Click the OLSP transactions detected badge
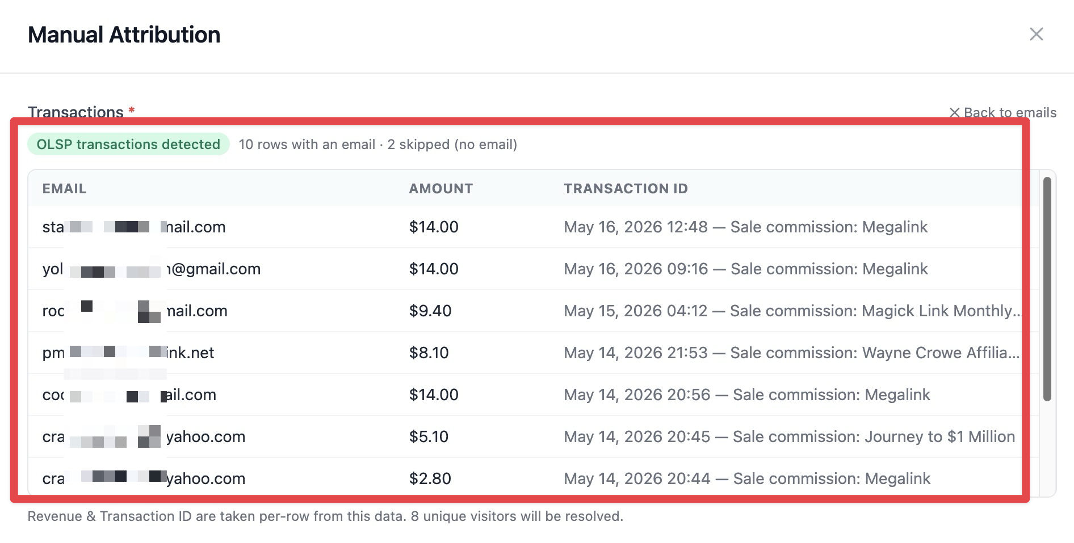 point(128,145)
